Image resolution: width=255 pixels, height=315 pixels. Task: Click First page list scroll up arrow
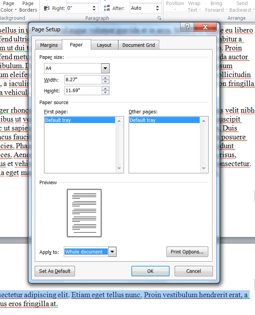tap(119, 121)
